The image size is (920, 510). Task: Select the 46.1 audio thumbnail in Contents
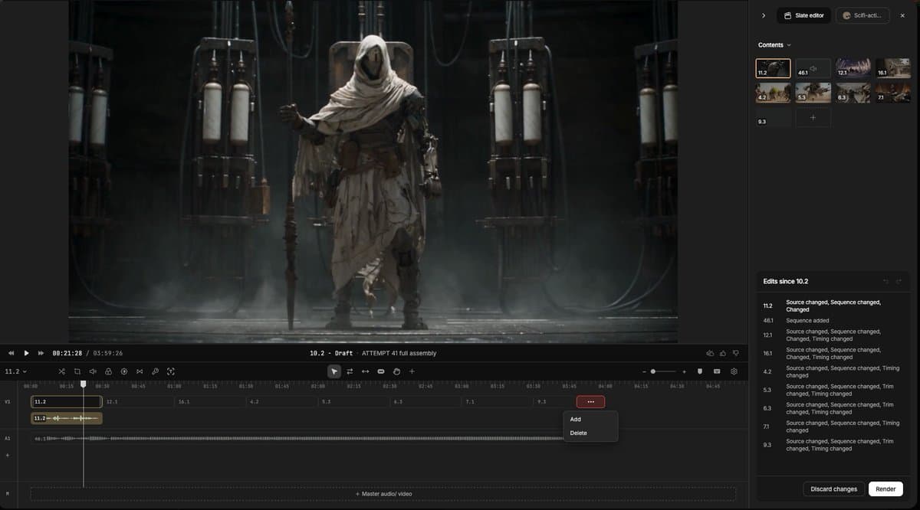click(813, 68)
